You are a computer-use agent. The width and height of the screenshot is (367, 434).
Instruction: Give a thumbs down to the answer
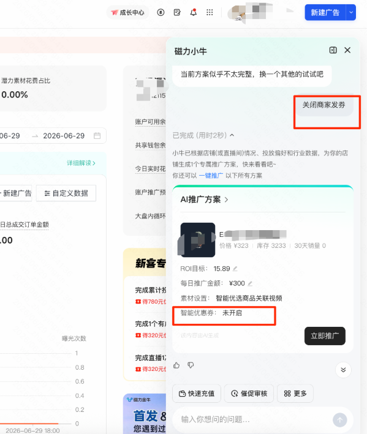point(191,365)
